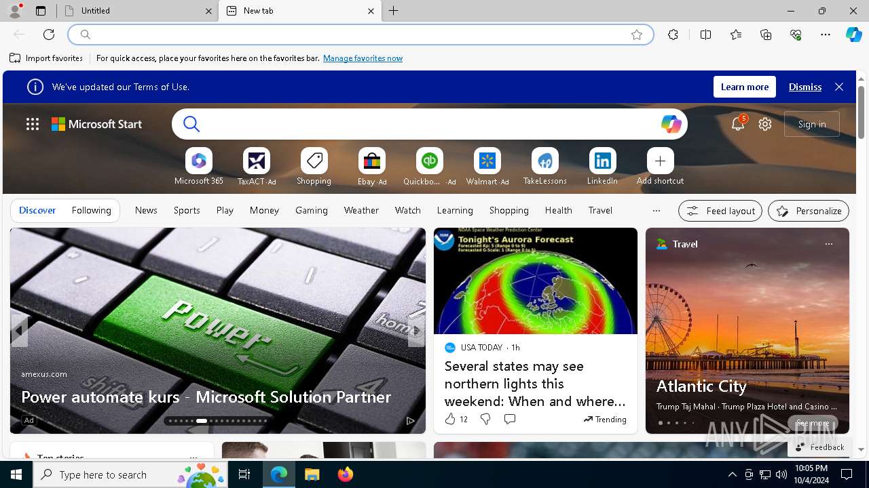Viewport: 869px width, 488px height.
Task: Open the TakeLessons shortcut
Action: (x=545, y=167)
